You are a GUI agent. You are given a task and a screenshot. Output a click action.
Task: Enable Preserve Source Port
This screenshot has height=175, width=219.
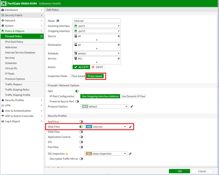(x=77, y=101)
